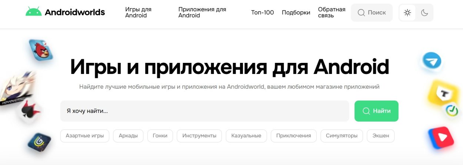Screen dimensions: 463x165
Task: Select the Аркады category chip
Action: [128, 136]
